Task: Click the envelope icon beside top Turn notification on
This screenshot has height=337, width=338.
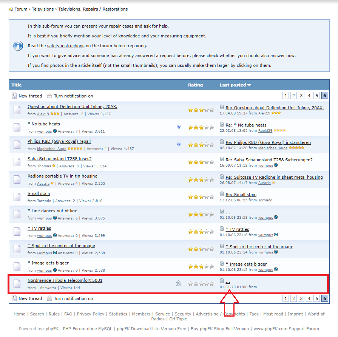Action: pyautogui.click(x=49, y=96)
